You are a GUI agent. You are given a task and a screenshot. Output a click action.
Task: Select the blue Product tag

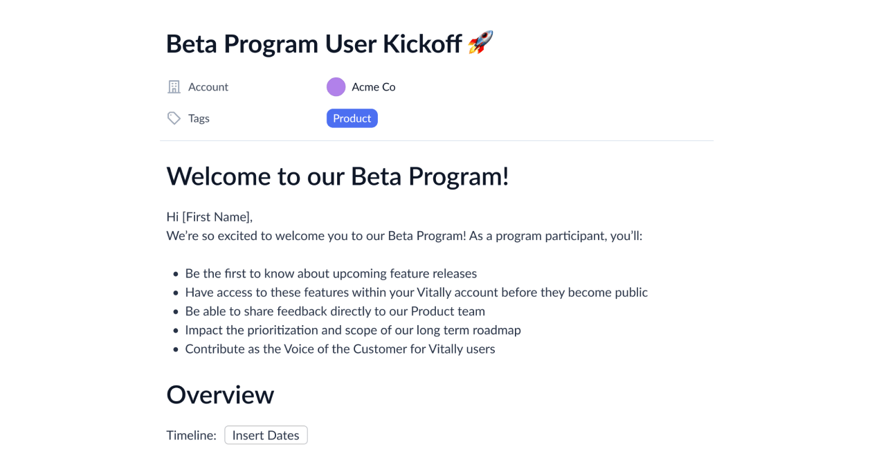(x=352, y=118)
